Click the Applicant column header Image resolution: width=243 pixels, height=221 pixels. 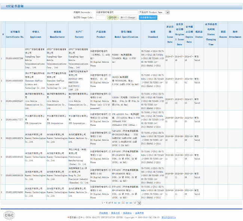pos(36,34)
